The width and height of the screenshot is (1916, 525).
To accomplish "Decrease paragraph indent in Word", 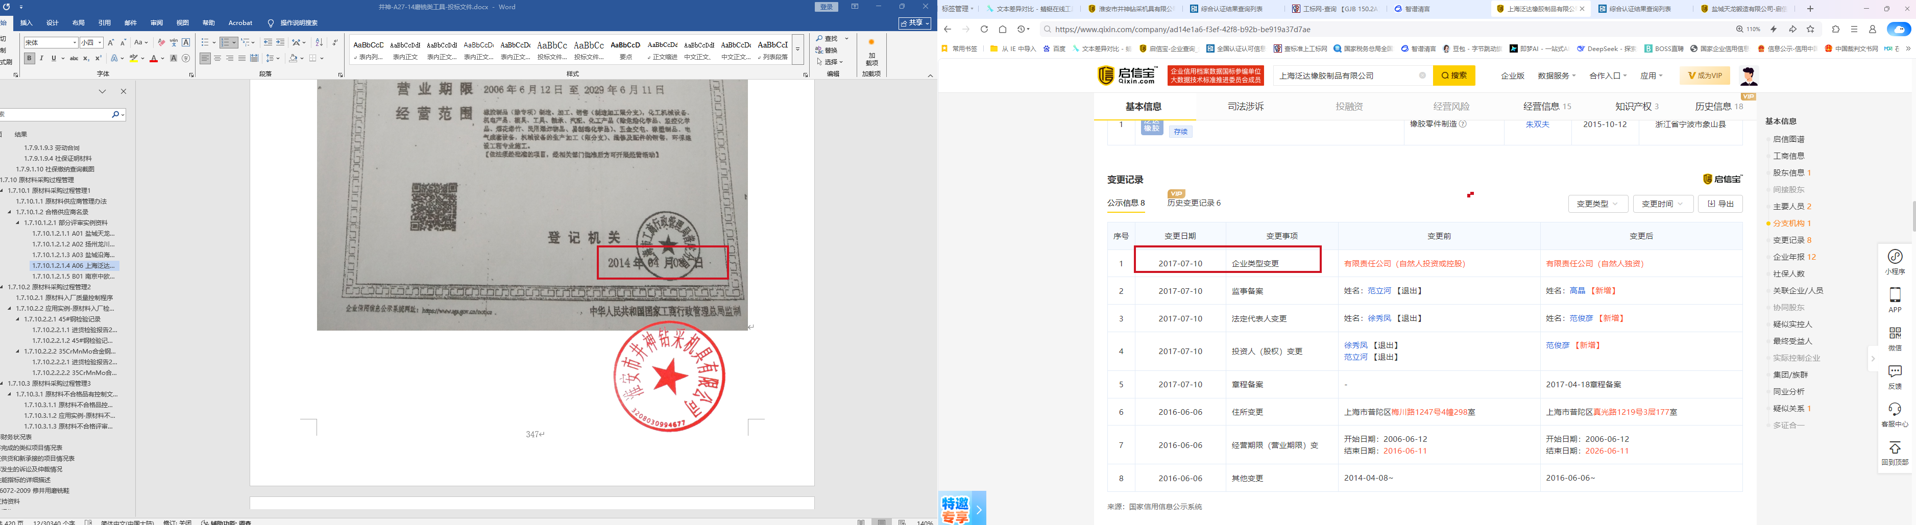I will point(269,42).
